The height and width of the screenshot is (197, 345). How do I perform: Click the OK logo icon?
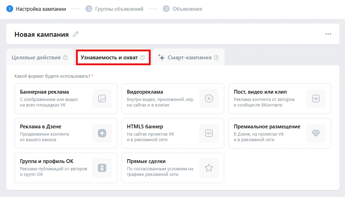click(102, 168)
